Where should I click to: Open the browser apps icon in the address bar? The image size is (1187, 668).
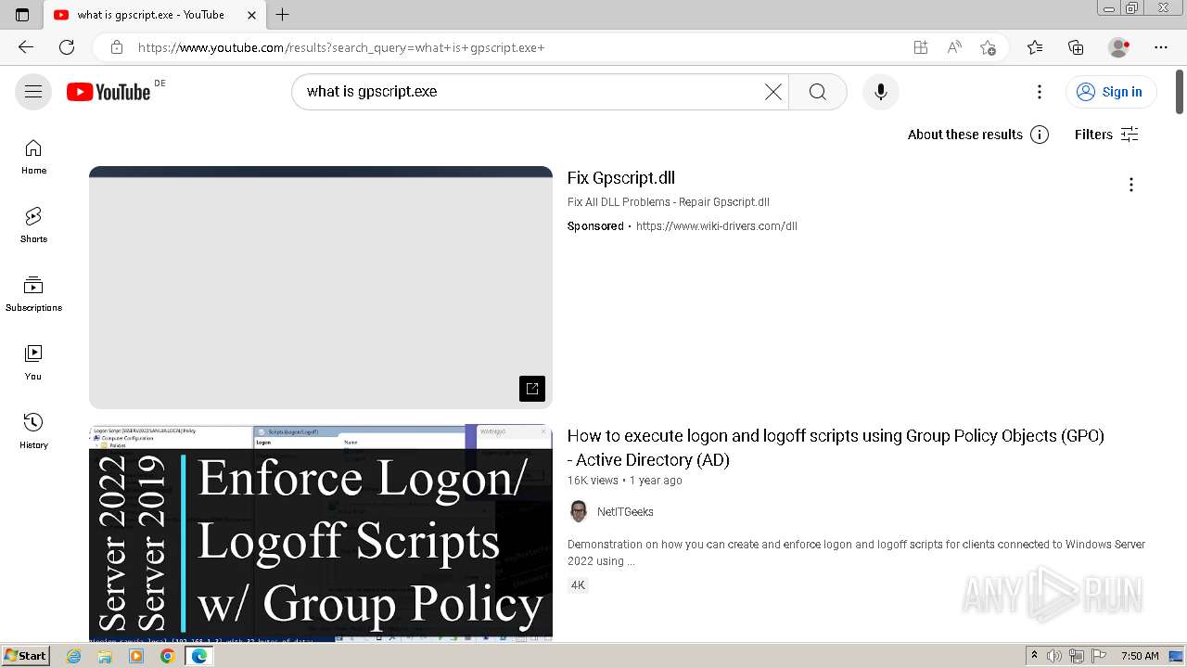pos(920,47)
